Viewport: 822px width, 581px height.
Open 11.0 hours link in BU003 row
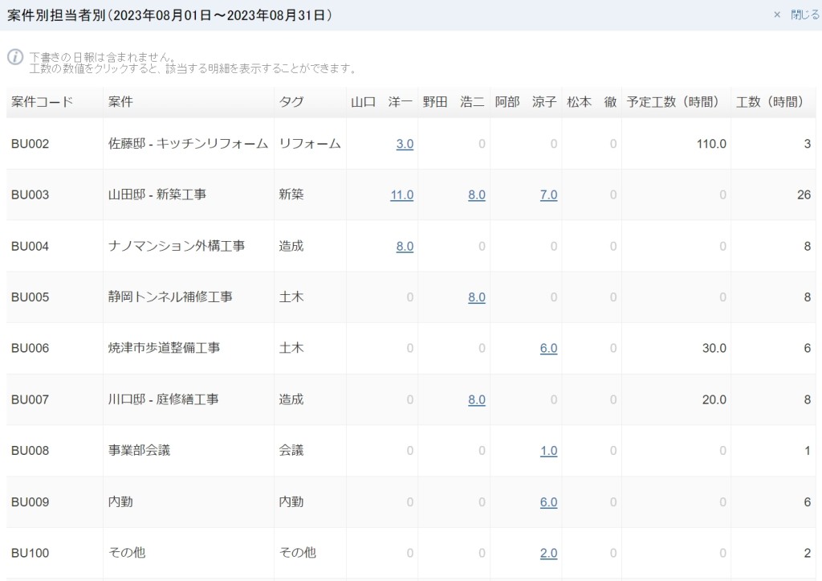(x=402, y=194)
